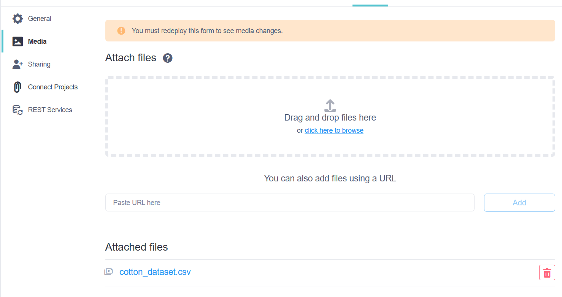Switch to the Media section label

(37, 41)
